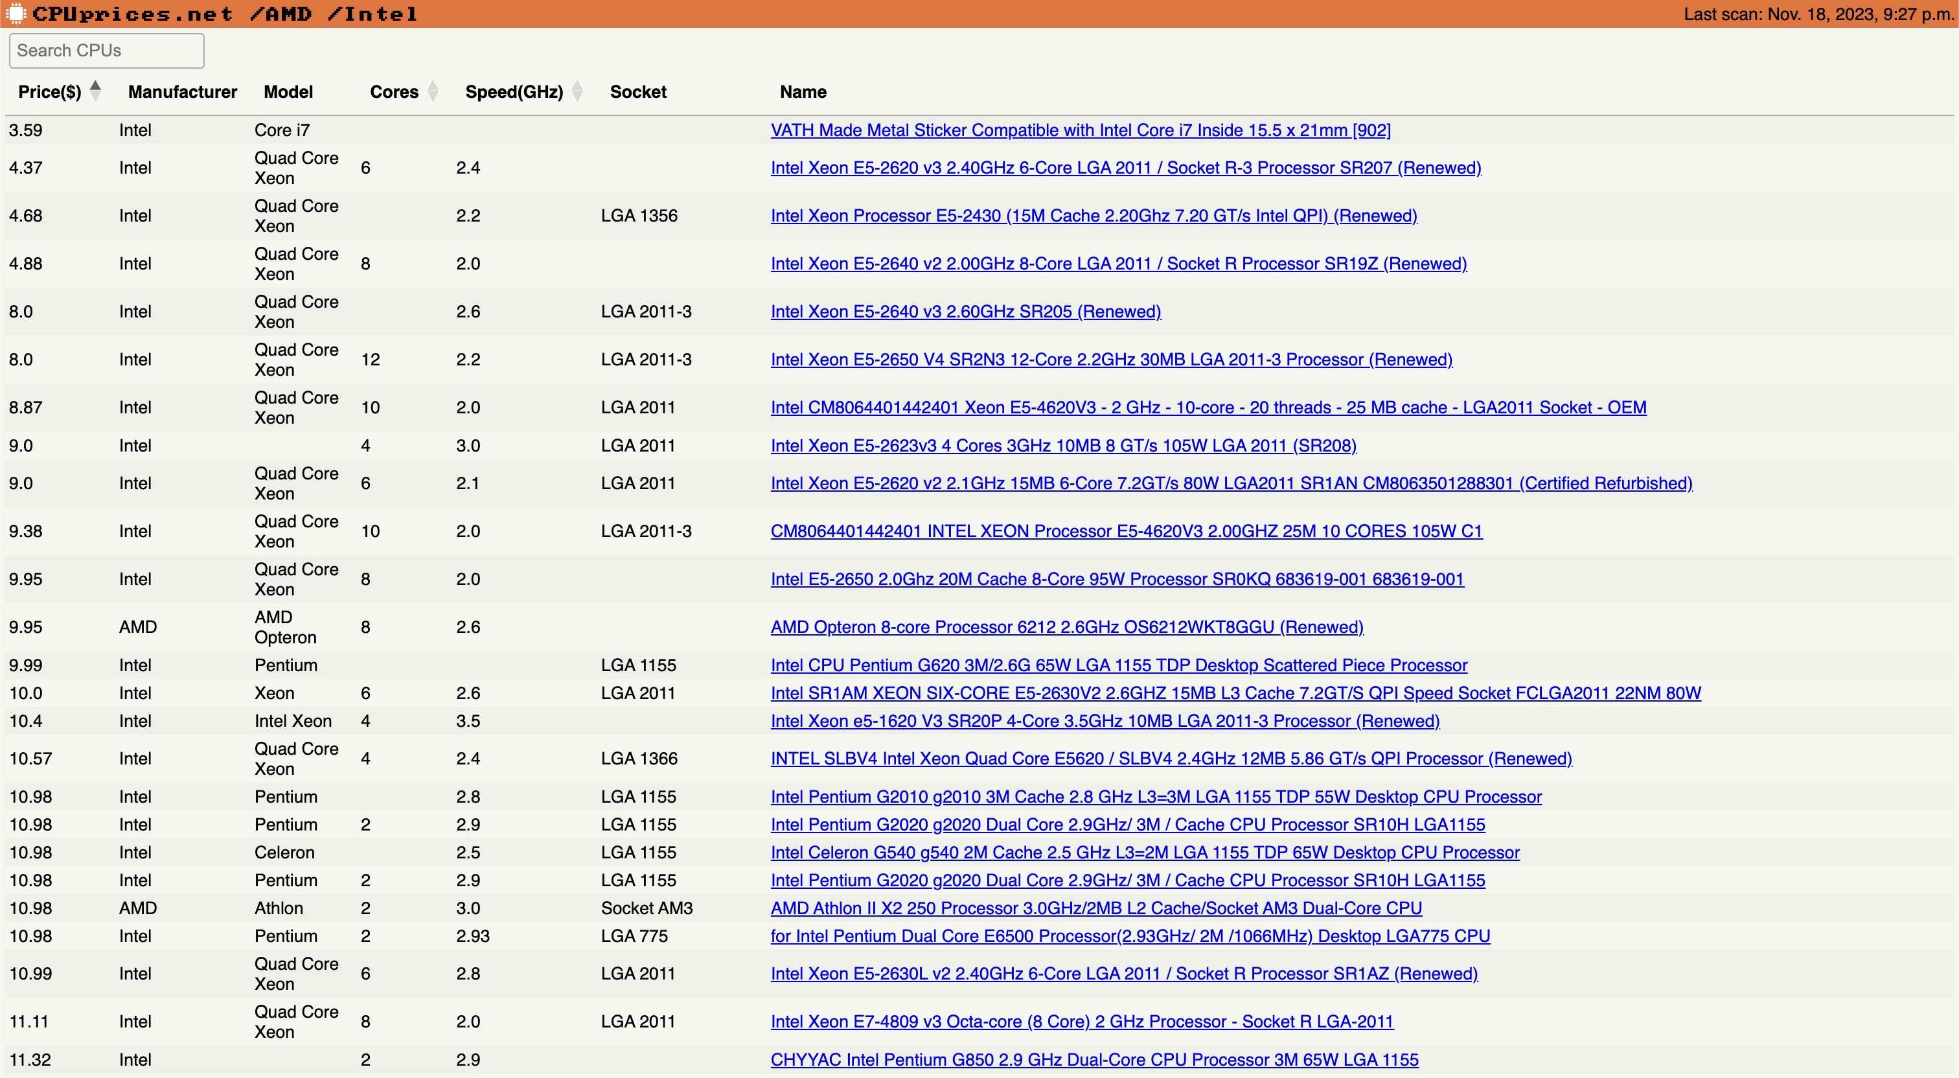Sort by Cores using its arrow icon
The image size is (1959, 1078).
click(x=433, y=91)
